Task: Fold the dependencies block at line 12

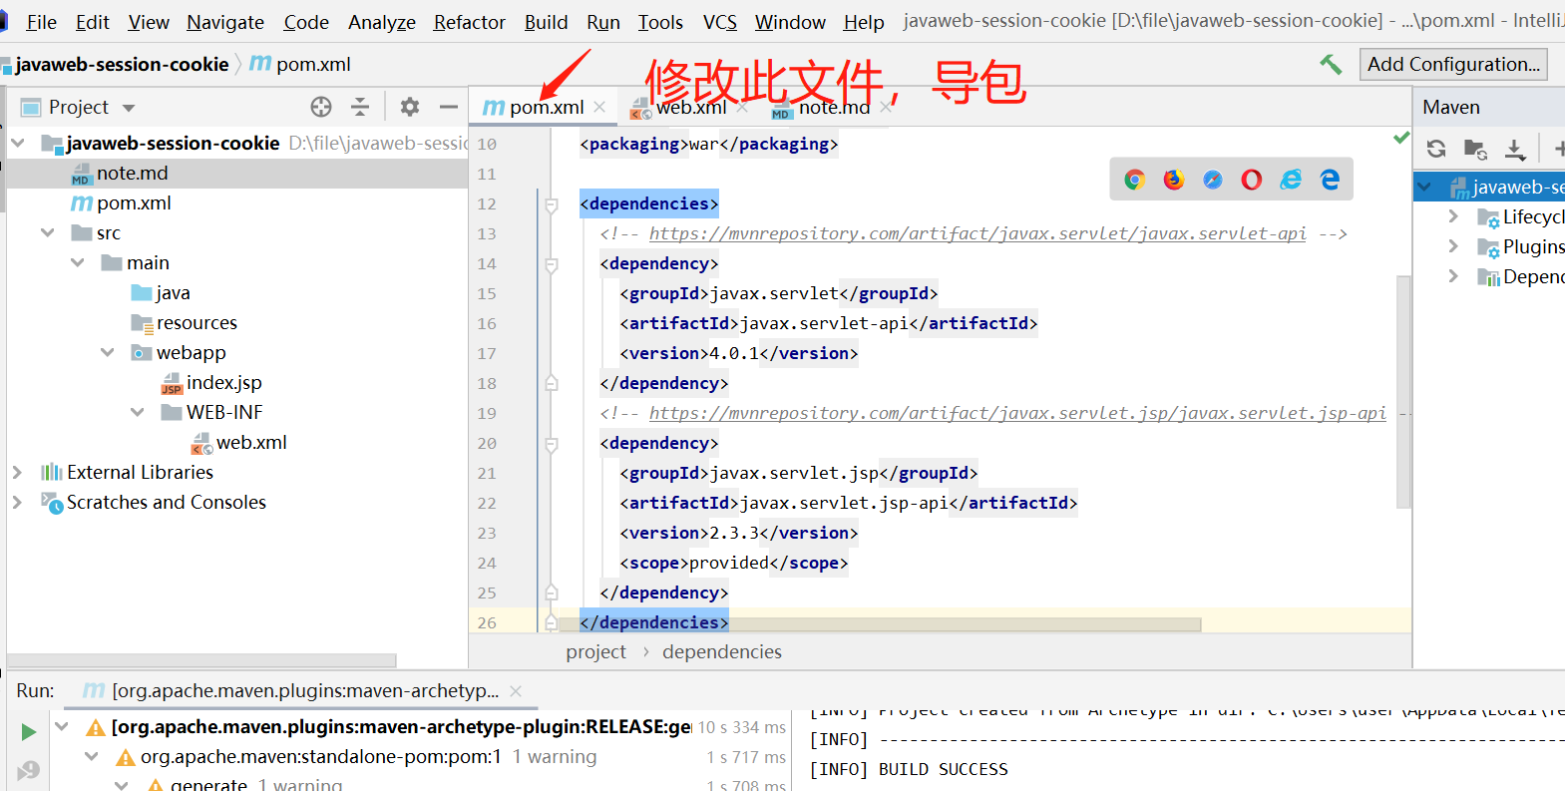Action: point(551,204)
